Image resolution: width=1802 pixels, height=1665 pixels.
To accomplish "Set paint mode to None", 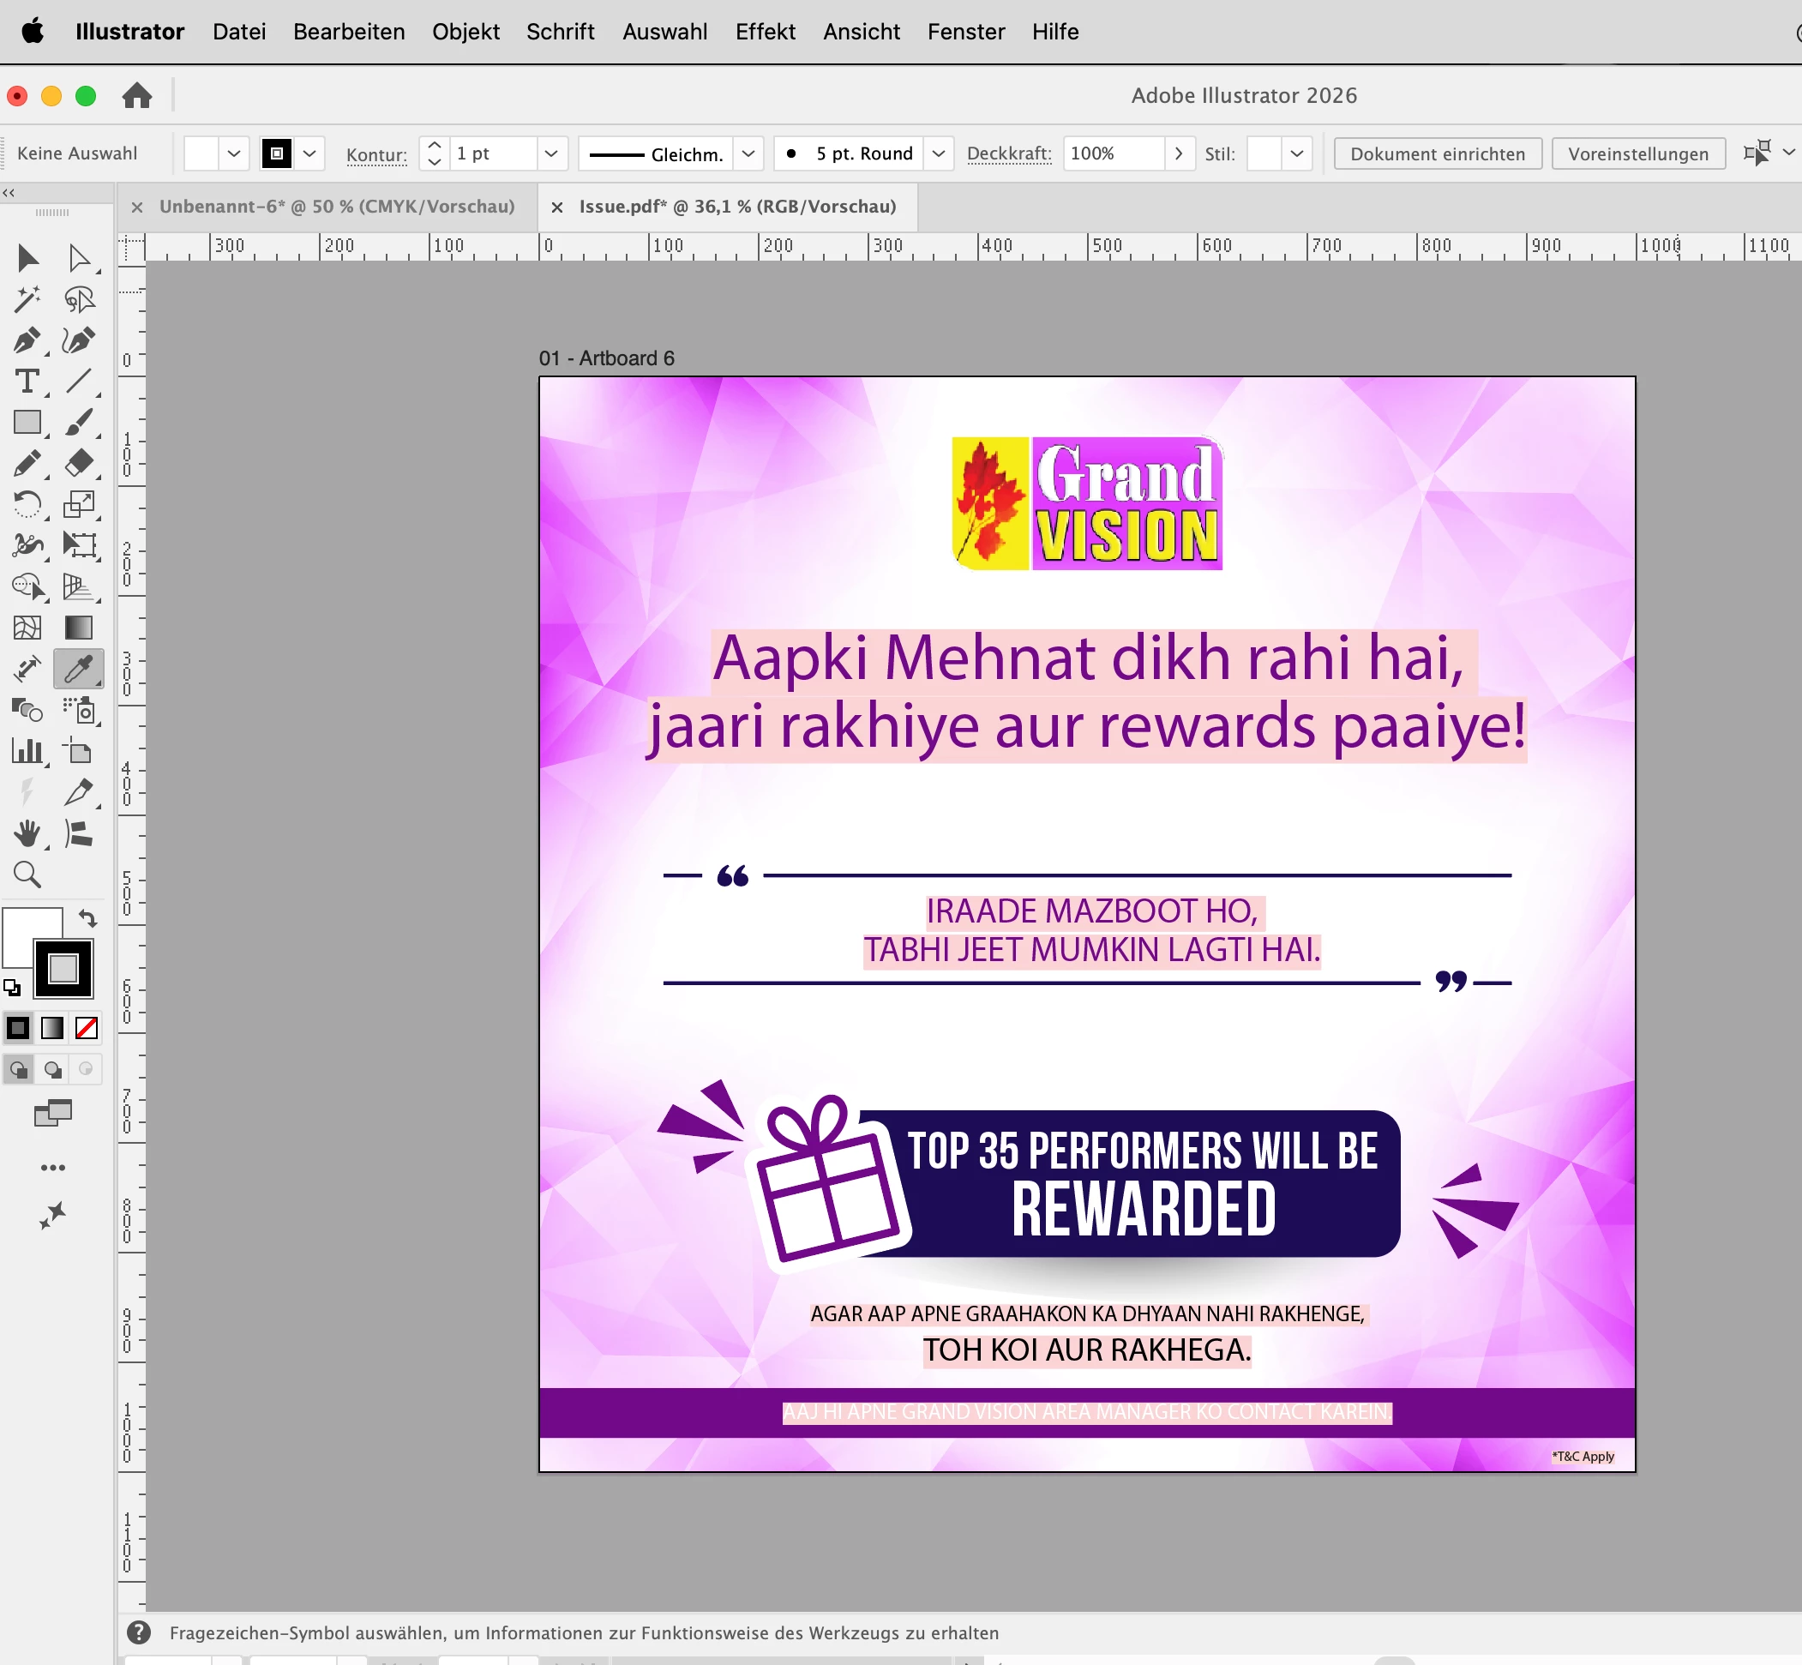I will coord(87,1028).
